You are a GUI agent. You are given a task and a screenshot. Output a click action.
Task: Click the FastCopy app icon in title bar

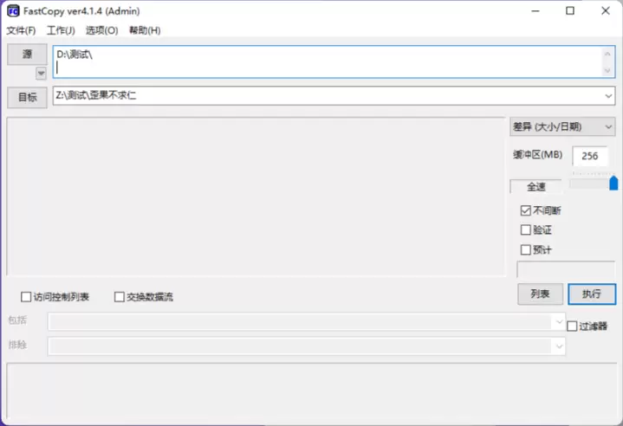[13, 11]
